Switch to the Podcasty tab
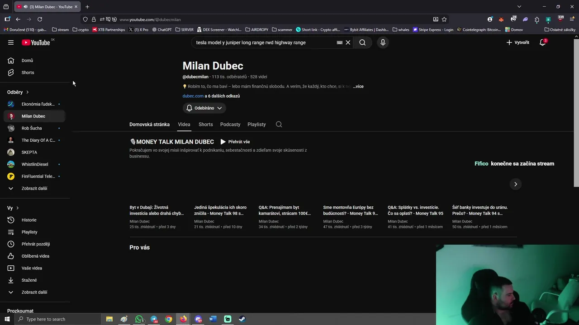 click(230, 125)
